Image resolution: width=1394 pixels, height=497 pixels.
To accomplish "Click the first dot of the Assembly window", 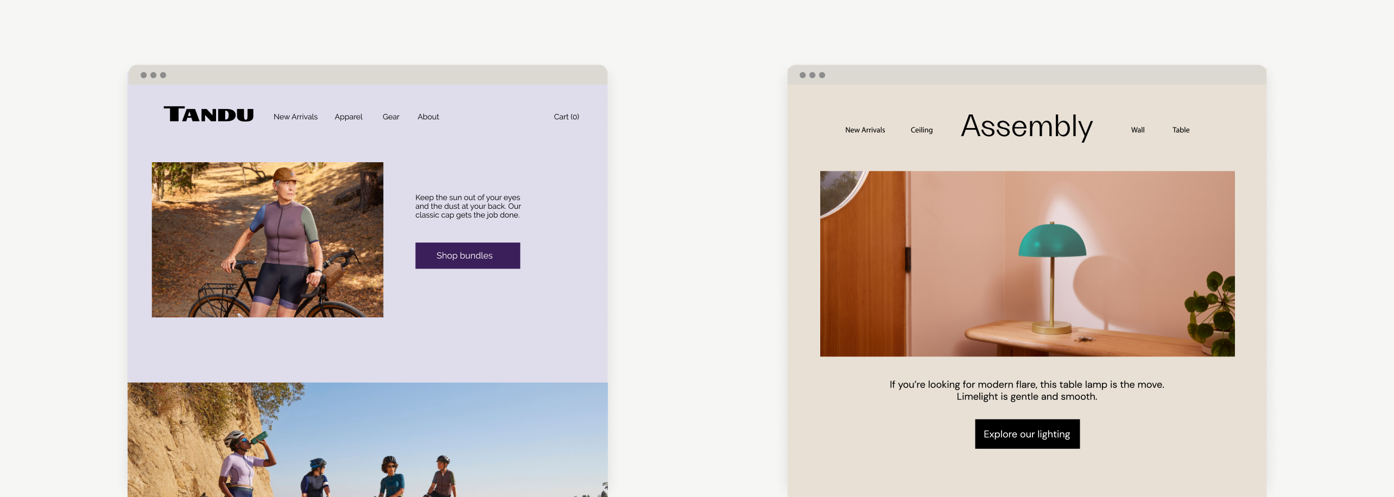I will point(802,75).
